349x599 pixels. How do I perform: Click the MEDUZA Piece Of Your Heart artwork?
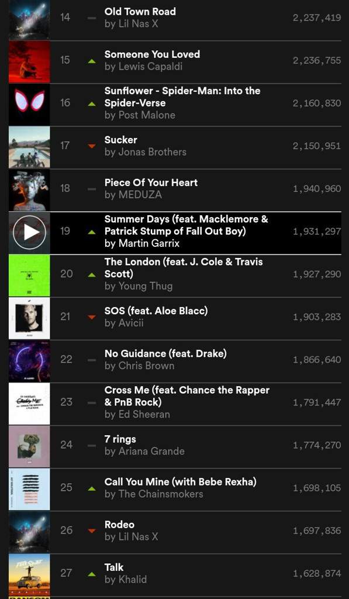click(x=29, y=190)
